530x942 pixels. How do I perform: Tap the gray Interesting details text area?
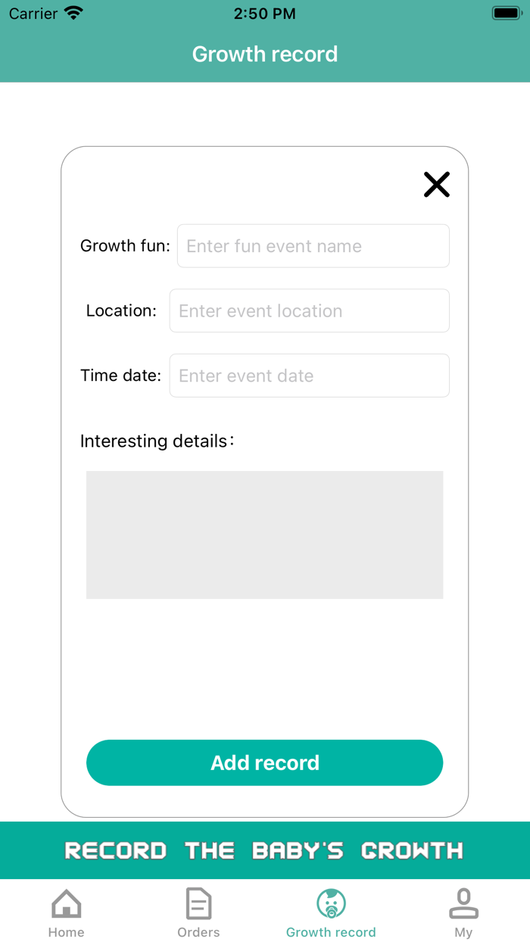pos(264,535)
